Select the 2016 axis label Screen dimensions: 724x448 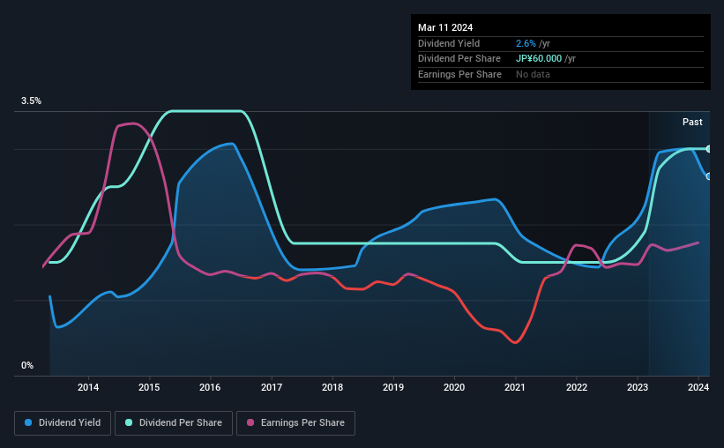210,387
